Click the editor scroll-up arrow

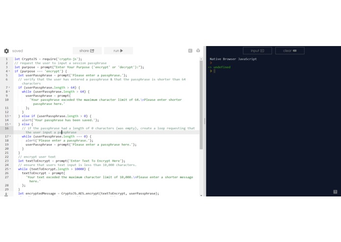click(x=201, y=59)
